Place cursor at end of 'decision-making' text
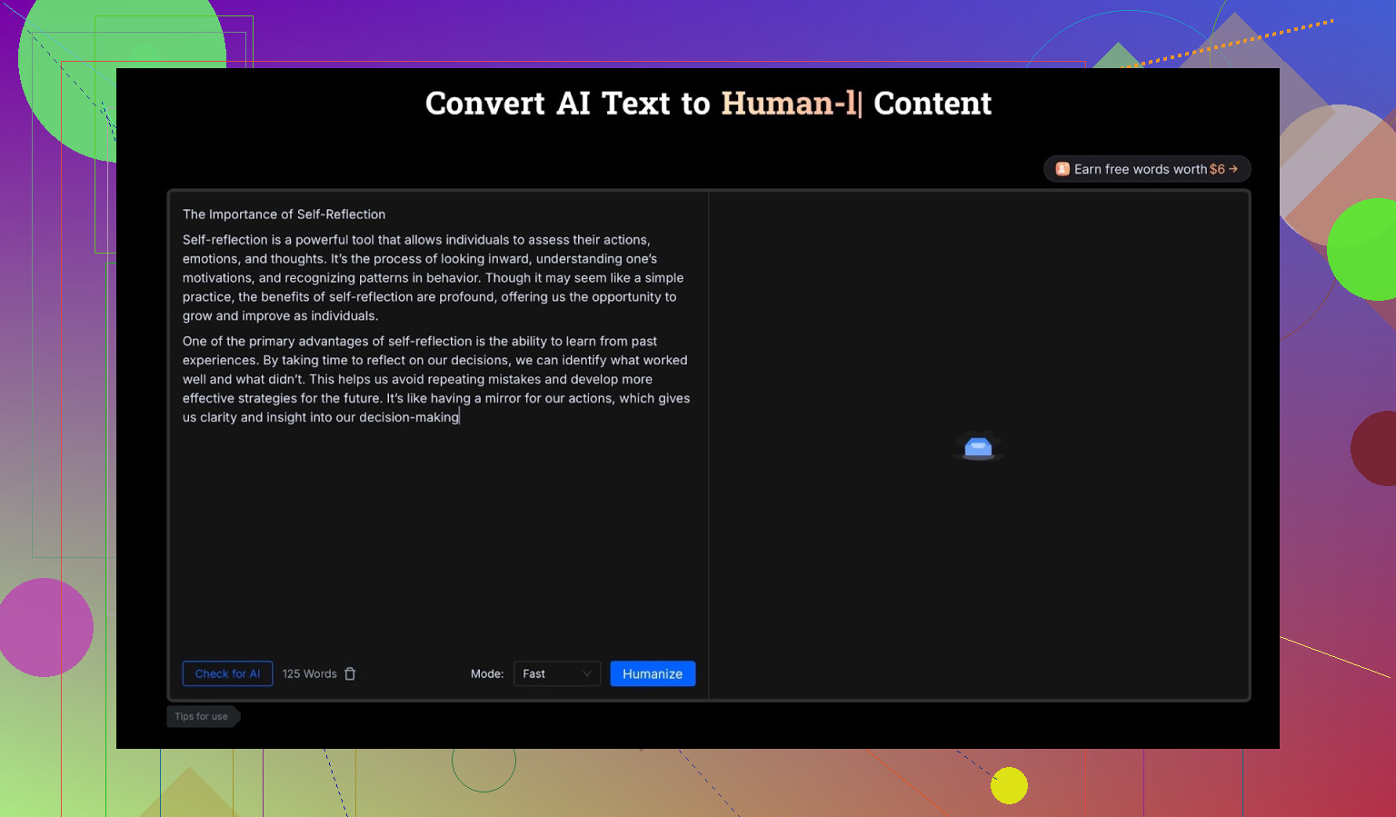 [x=460, y=417]
